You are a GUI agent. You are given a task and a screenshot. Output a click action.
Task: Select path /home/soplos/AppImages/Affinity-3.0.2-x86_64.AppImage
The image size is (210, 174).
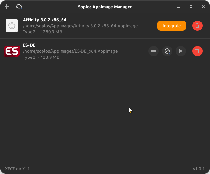pos(80,26)
